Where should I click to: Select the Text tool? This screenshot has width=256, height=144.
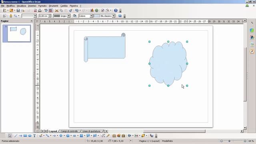pos(34,136)
